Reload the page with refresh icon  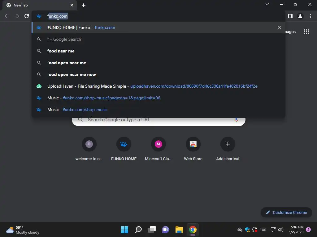tap(27, 16)
